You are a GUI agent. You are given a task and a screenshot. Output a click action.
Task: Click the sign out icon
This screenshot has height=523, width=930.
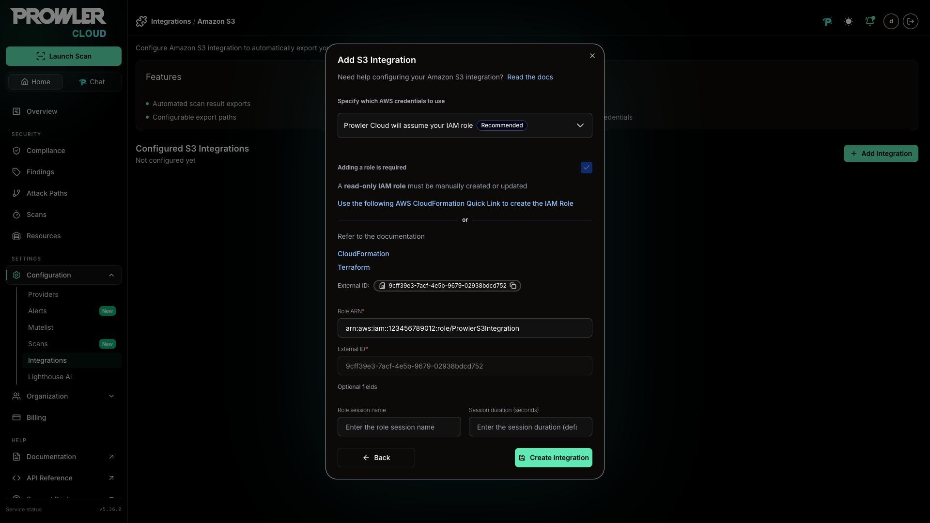pyautogui.click(x=911, y=21)
